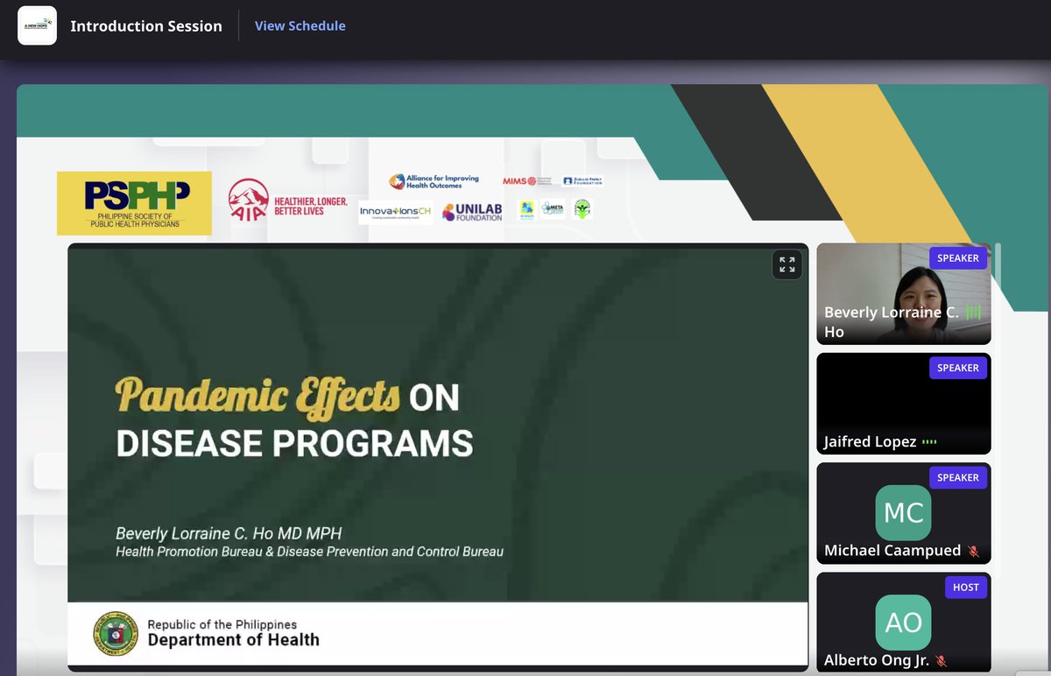Click the SPEAKER badge on Beverly's tile
This screenshot has height=676, width=1051.
[x=958, y=258]
